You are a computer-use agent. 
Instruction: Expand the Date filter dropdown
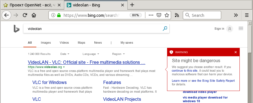coord(65,54)
